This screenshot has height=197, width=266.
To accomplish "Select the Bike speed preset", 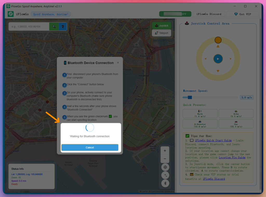I will point(236,114).
